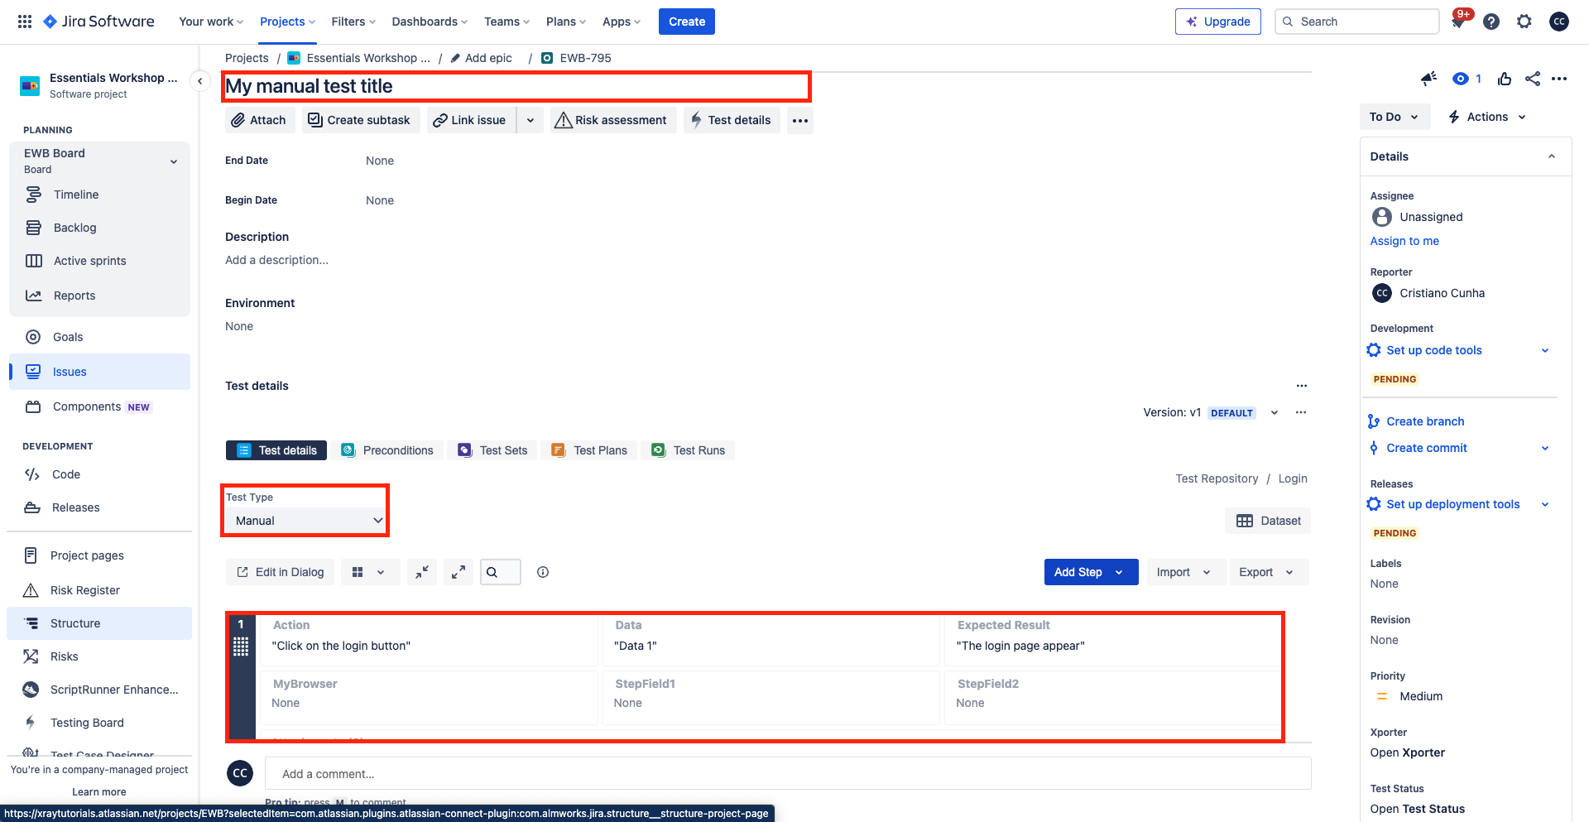Image resolution: width=1589 pixels, height=822 pixels.
Task: Open the version options ellipsis menu
Action: pyautogui.click(x=1301, y=412)
